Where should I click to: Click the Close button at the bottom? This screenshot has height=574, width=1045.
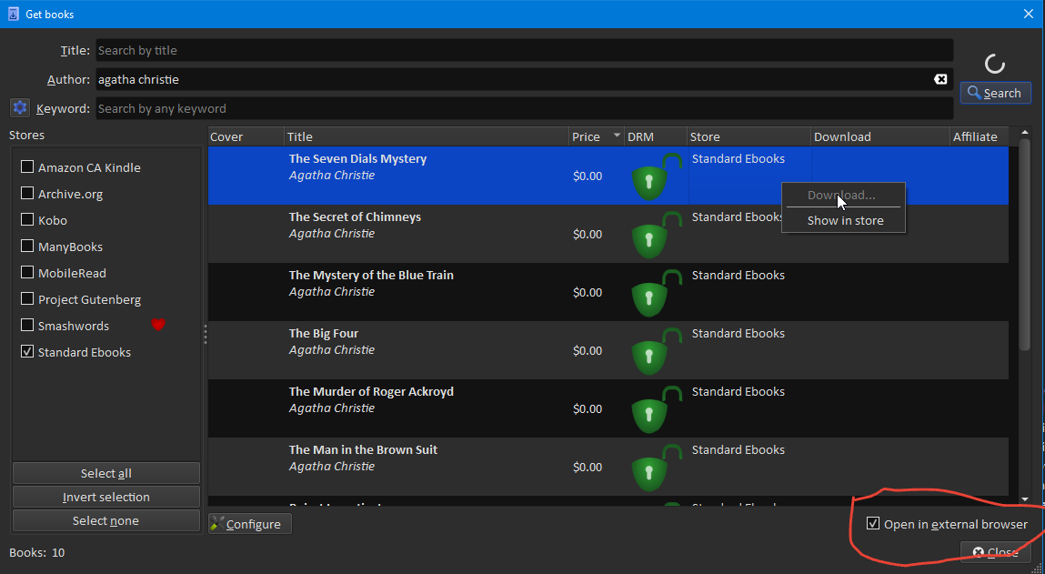(995, 552)
